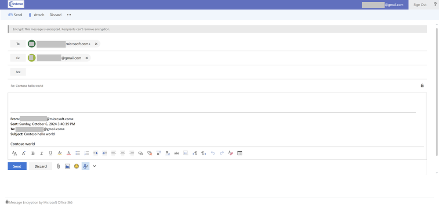The image size is (439, 211).
Task: Change font size with the A icon
Action: [24, 153]
